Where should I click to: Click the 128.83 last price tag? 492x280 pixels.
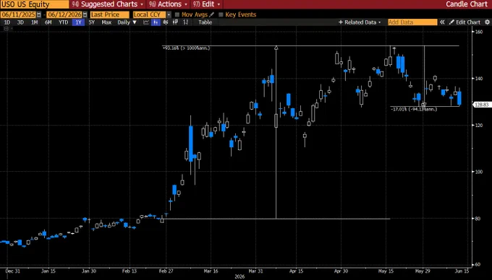482,105
